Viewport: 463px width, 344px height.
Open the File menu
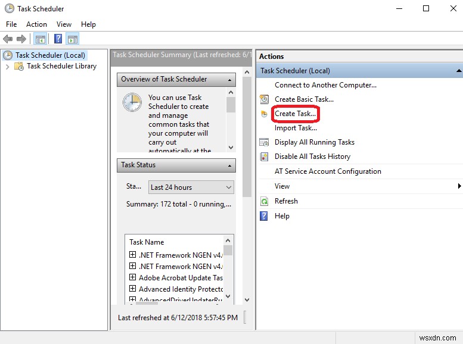click(11, 24)
